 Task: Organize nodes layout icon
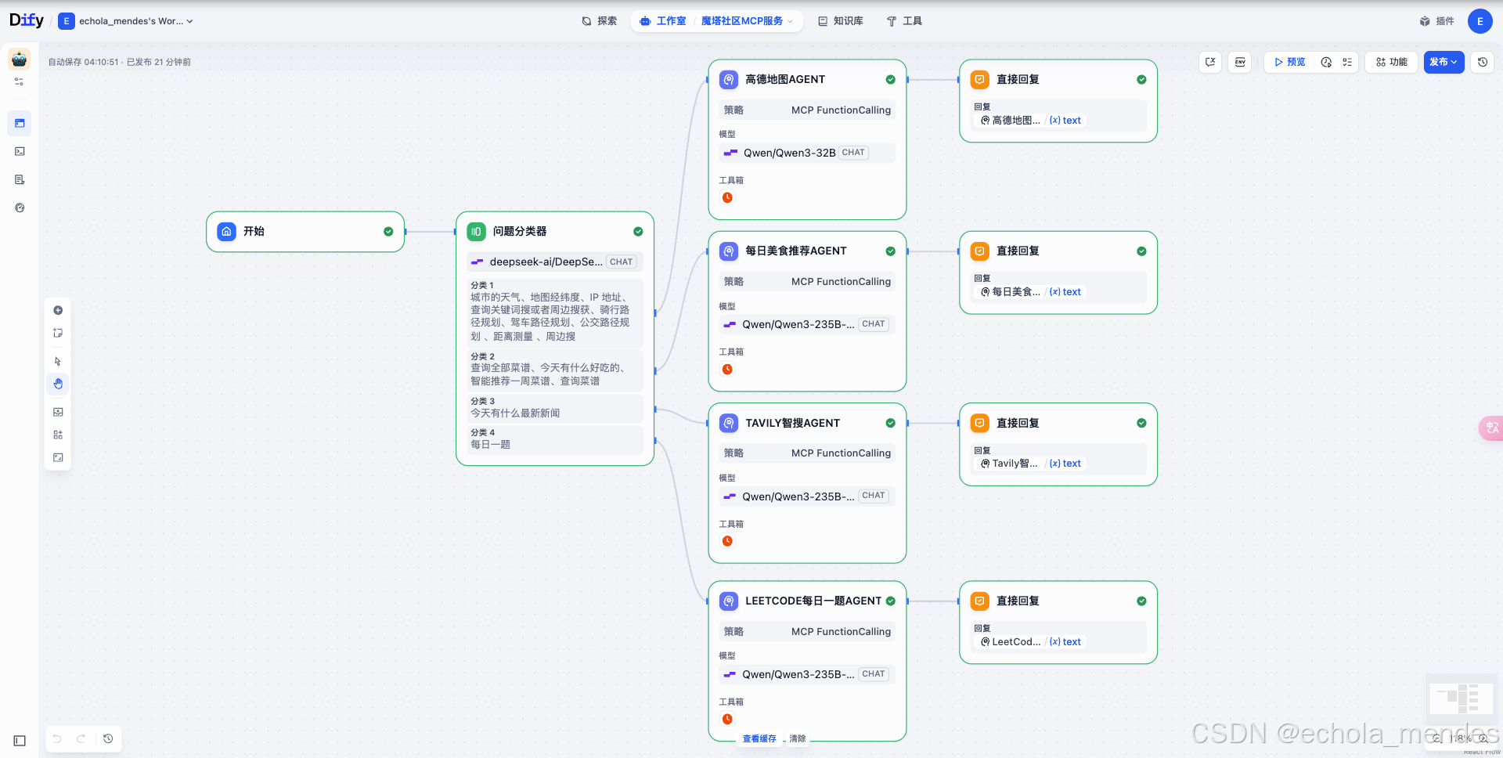58,435
